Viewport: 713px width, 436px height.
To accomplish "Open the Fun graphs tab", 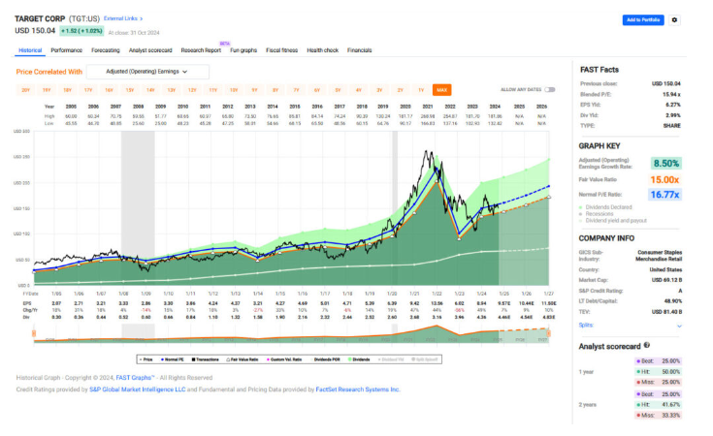I will 243,50.
